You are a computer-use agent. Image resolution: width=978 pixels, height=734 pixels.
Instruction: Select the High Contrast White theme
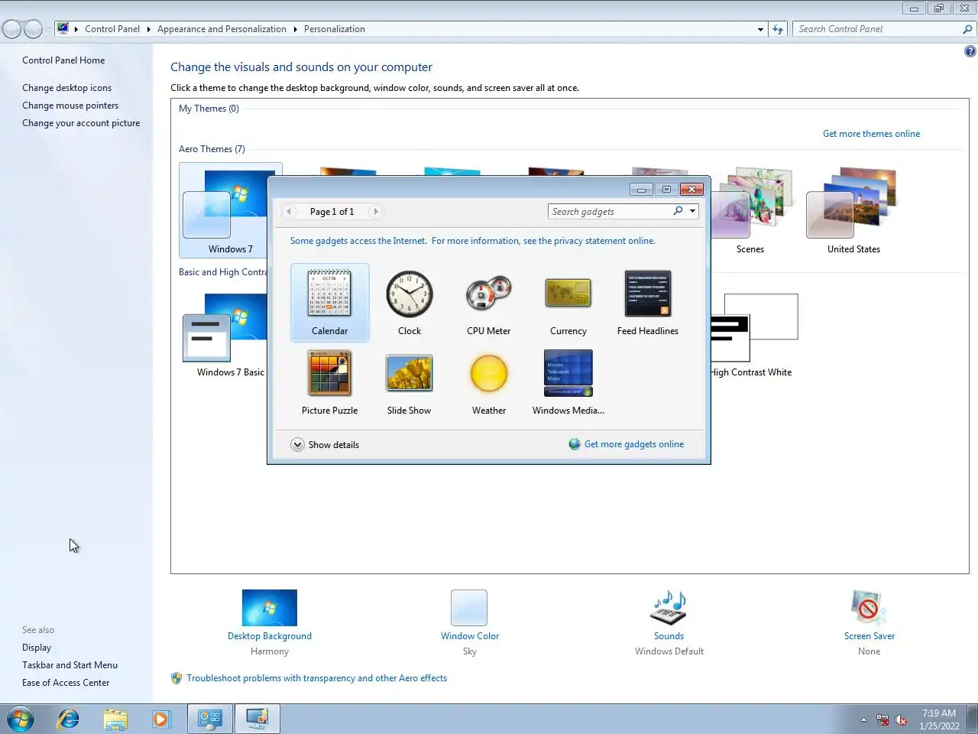point(752,335)
